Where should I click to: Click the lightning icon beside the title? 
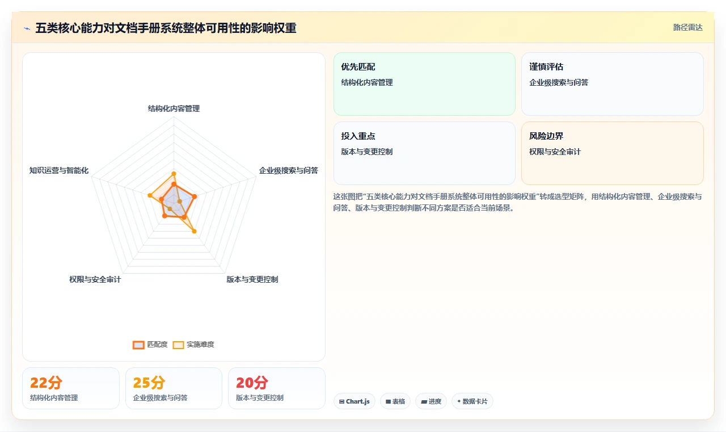click(x=27, y=28)
